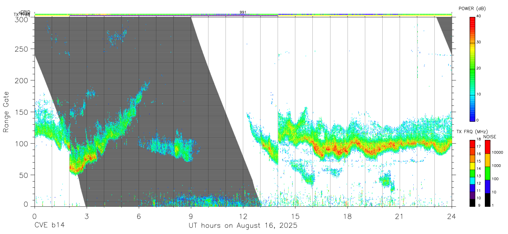Screen dimensions: 508x234
Task: Click the CVE b14 radar beam label
Action: pos(49,226)
